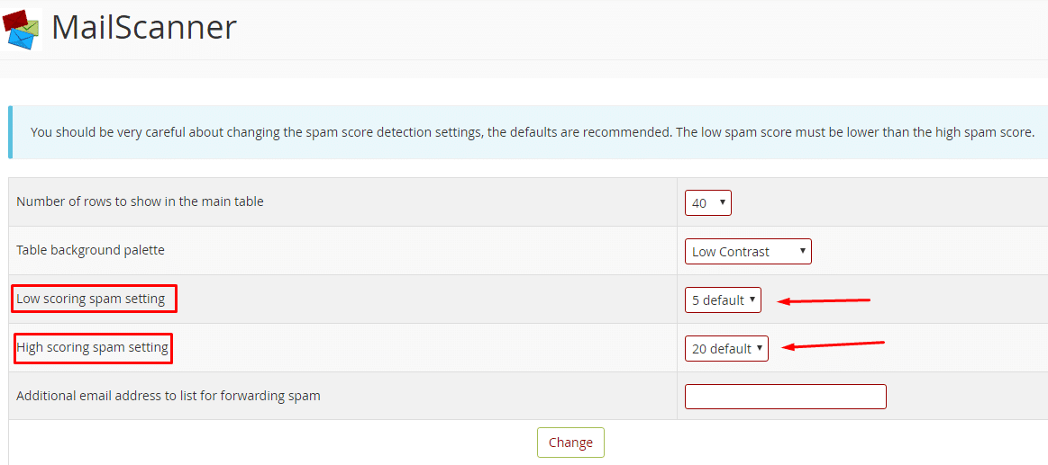Click the Change button
1048x465 pixels.
[x=570, y=443]
